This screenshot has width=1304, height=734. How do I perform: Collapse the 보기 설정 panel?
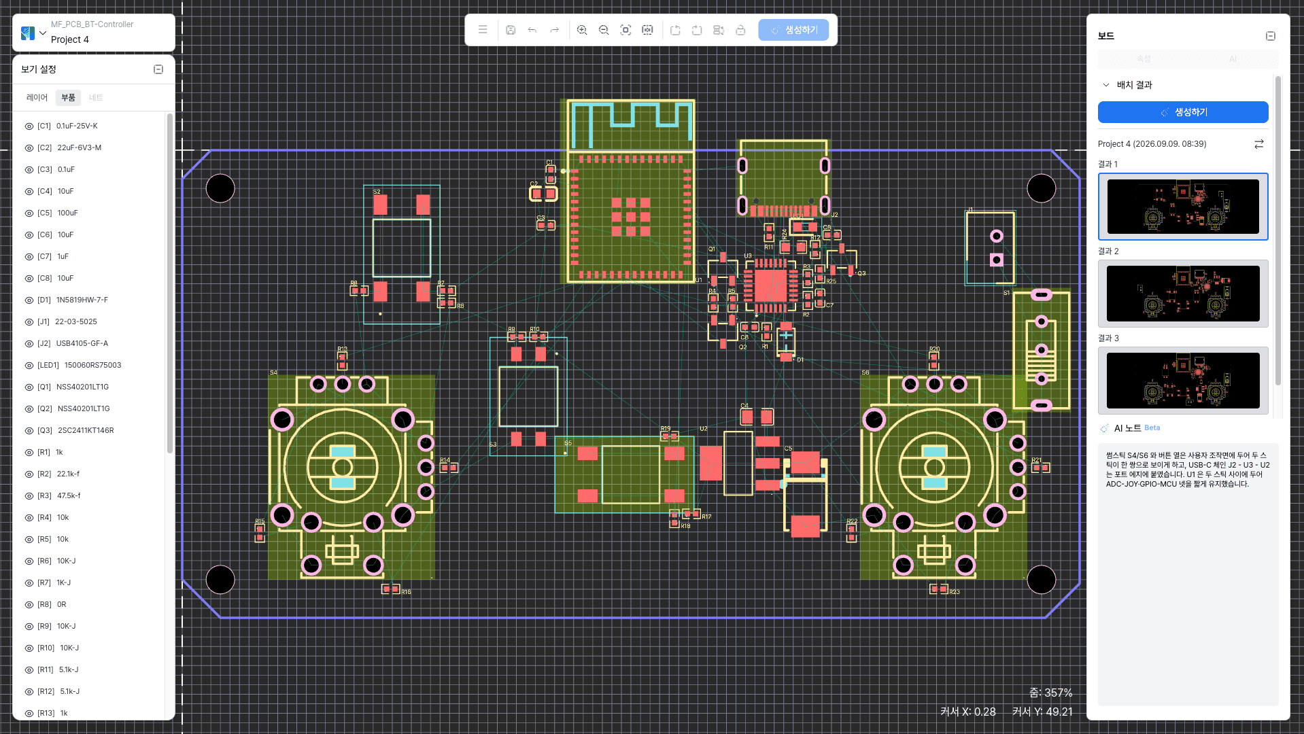click(x=158, y=69)
